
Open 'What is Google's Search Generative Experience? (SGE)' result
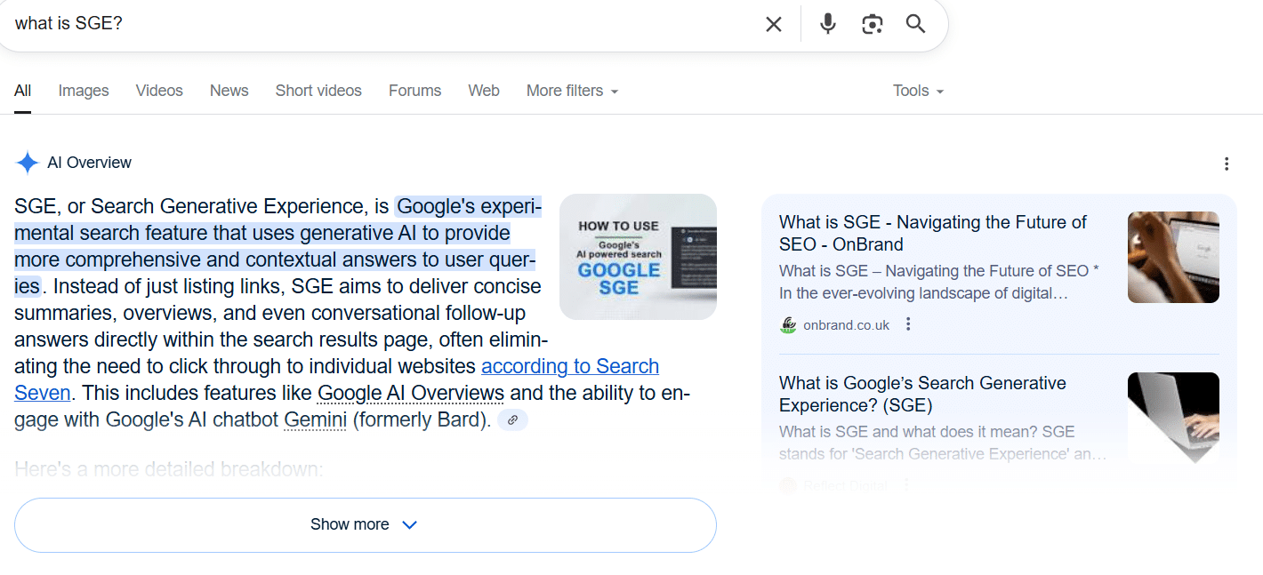tap(922, 394)
